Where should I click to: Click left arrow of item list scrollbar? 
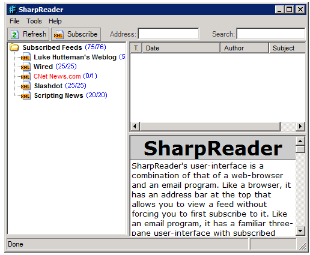point(135,127)
